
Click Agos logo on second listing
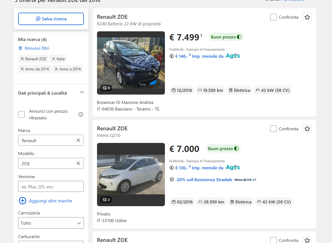[233, 167]
